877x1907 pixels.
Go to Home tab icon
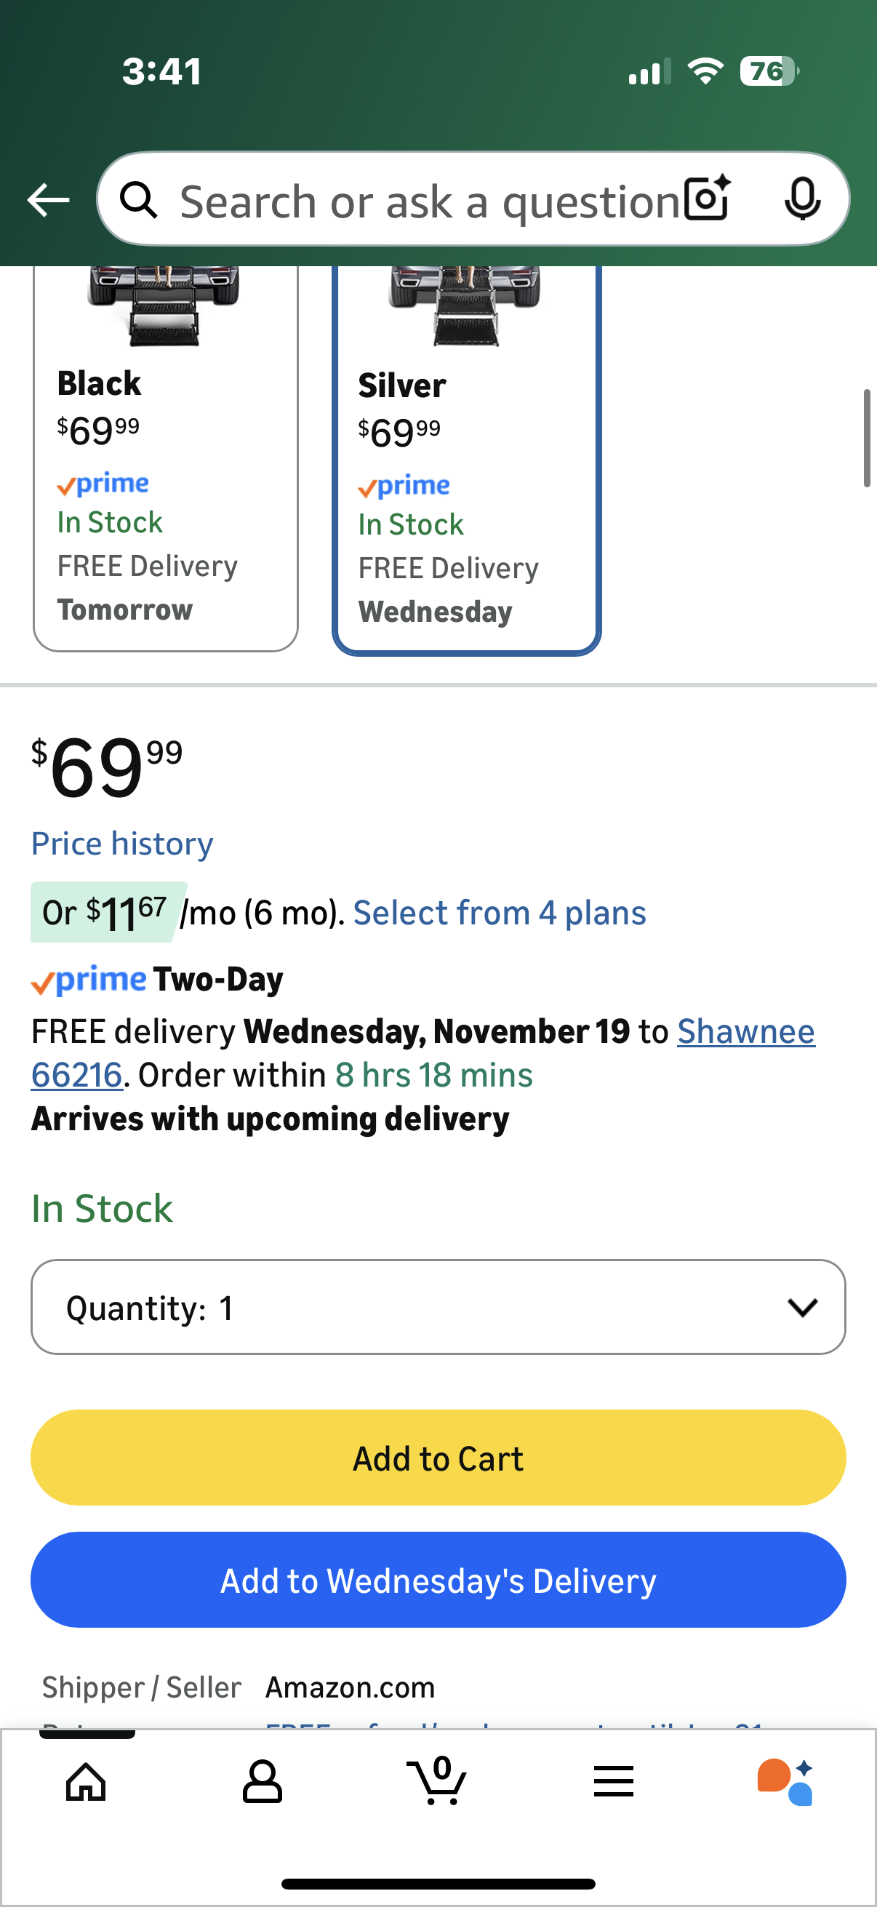pos(86,1781)
